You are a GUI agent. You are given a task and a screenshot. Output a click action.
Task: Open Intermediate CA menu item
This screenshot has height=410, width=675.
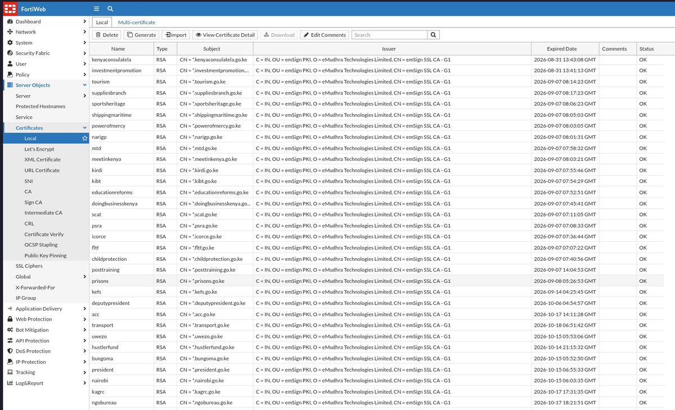coord(43,213)
